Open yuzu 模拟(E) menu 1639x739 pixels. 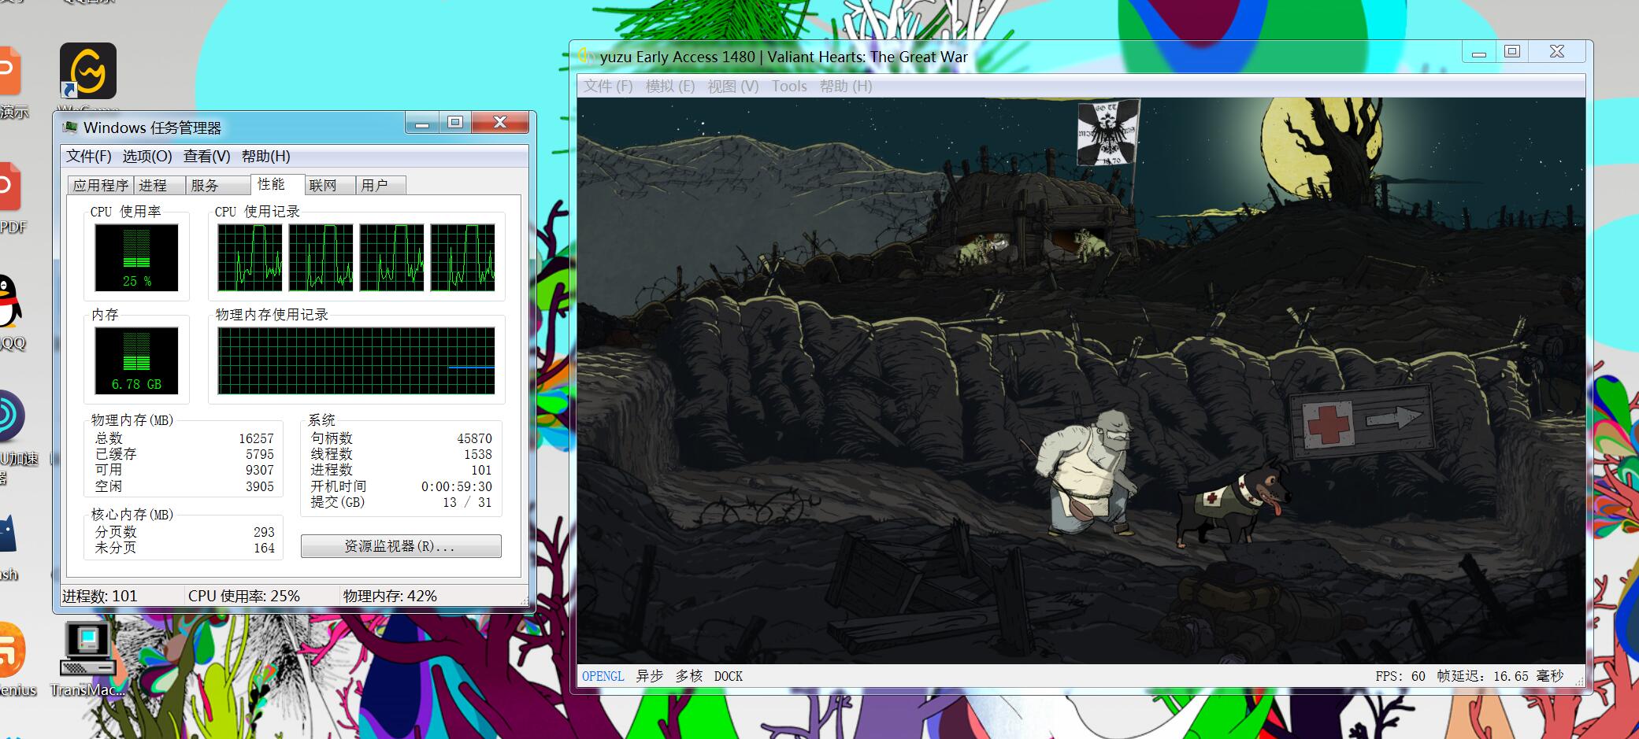670,86
